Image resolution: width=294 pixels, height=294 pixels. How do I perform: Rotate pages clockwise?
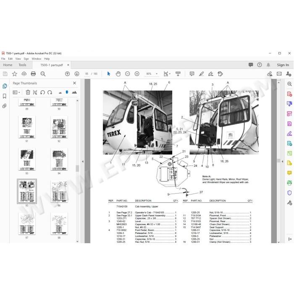click(50, 92)
